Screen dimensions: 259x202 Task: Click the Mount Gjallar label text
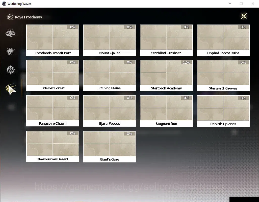[110, 53]
